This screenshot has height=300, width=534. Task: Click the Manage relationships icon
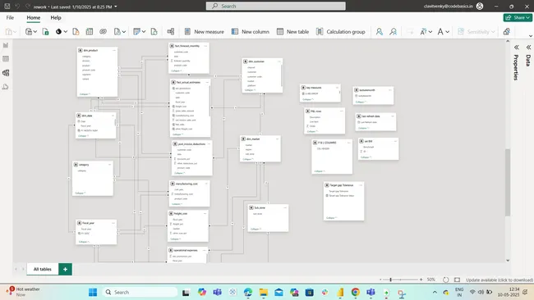(x=171, y=32)
